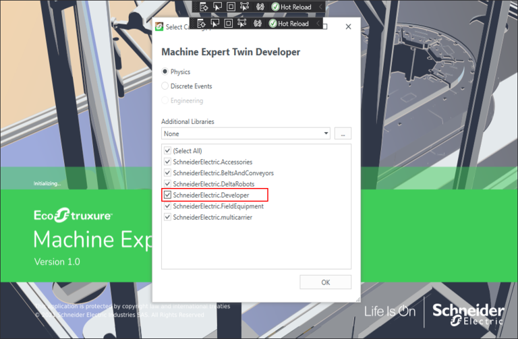This screenshot has width=518, height=339.
Task: Select the Discrete Events radio button
Action: (165, 86)
